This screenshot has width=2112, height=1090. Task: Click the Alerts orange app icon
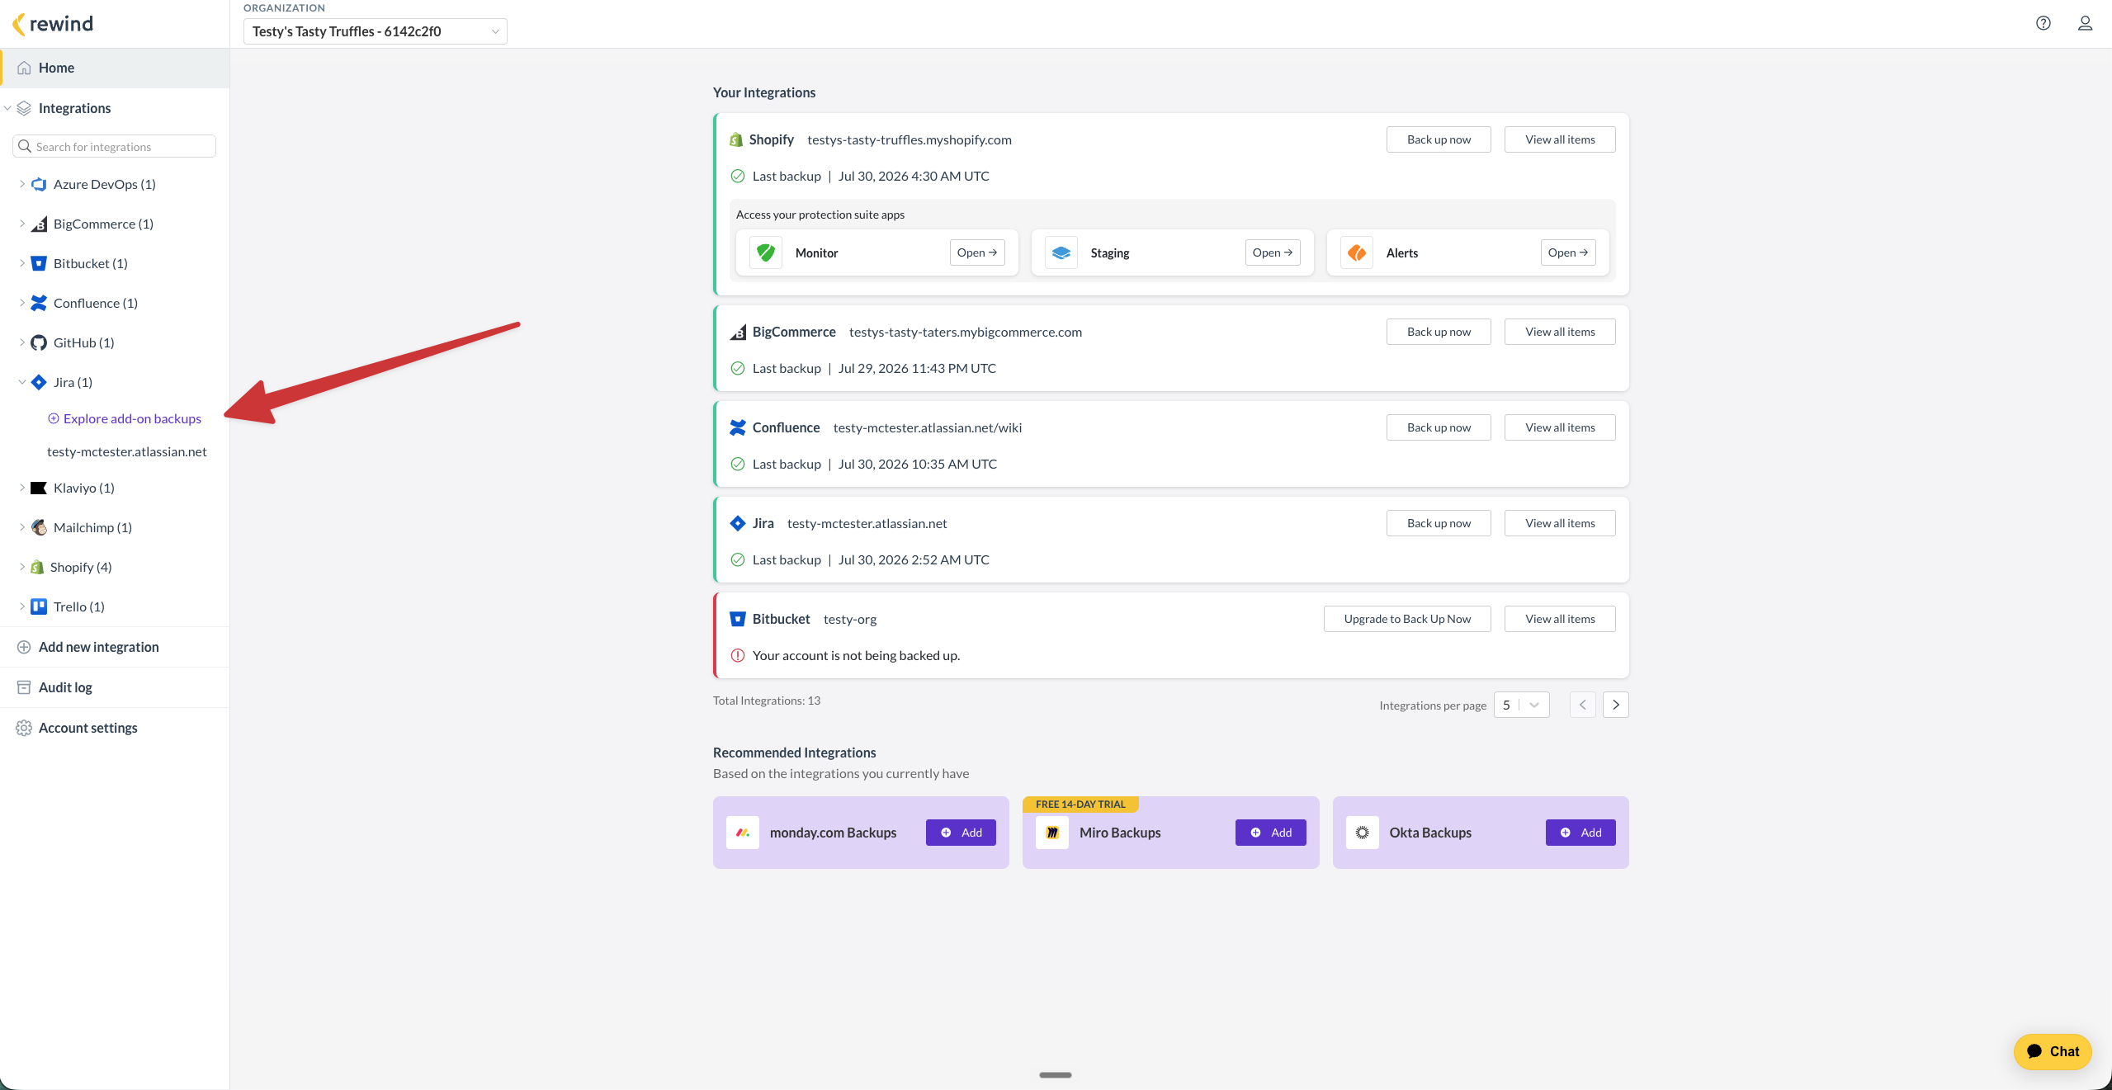(1357, 252)
